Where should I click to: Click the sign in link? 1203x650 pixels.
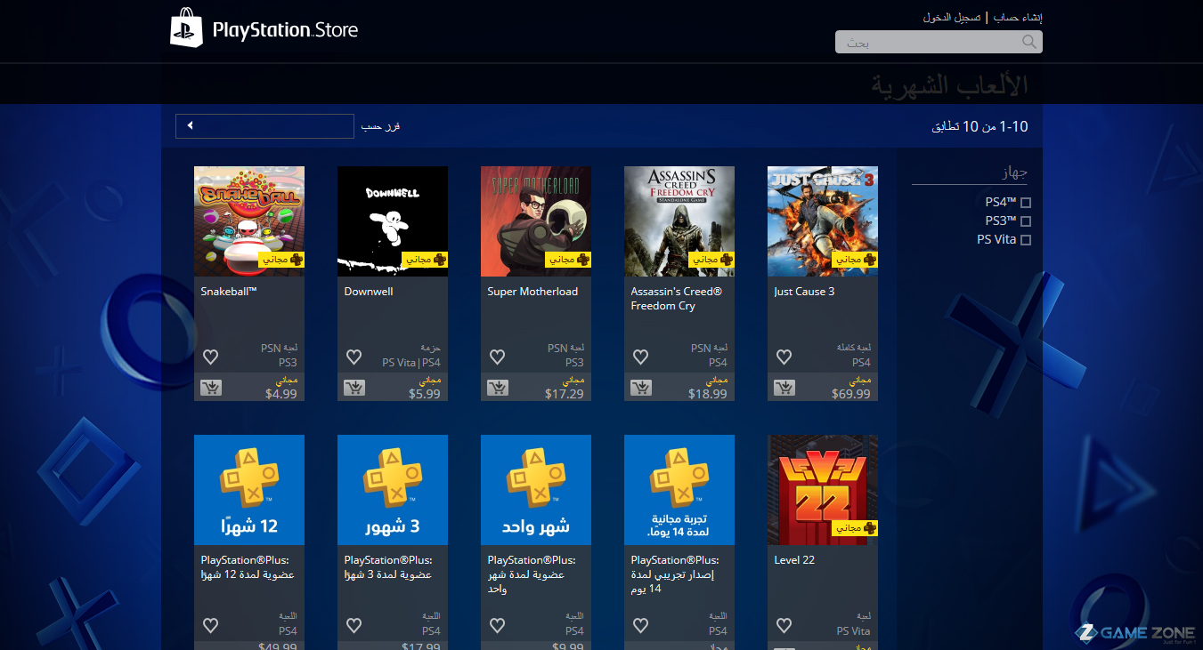tap(952, 18)
